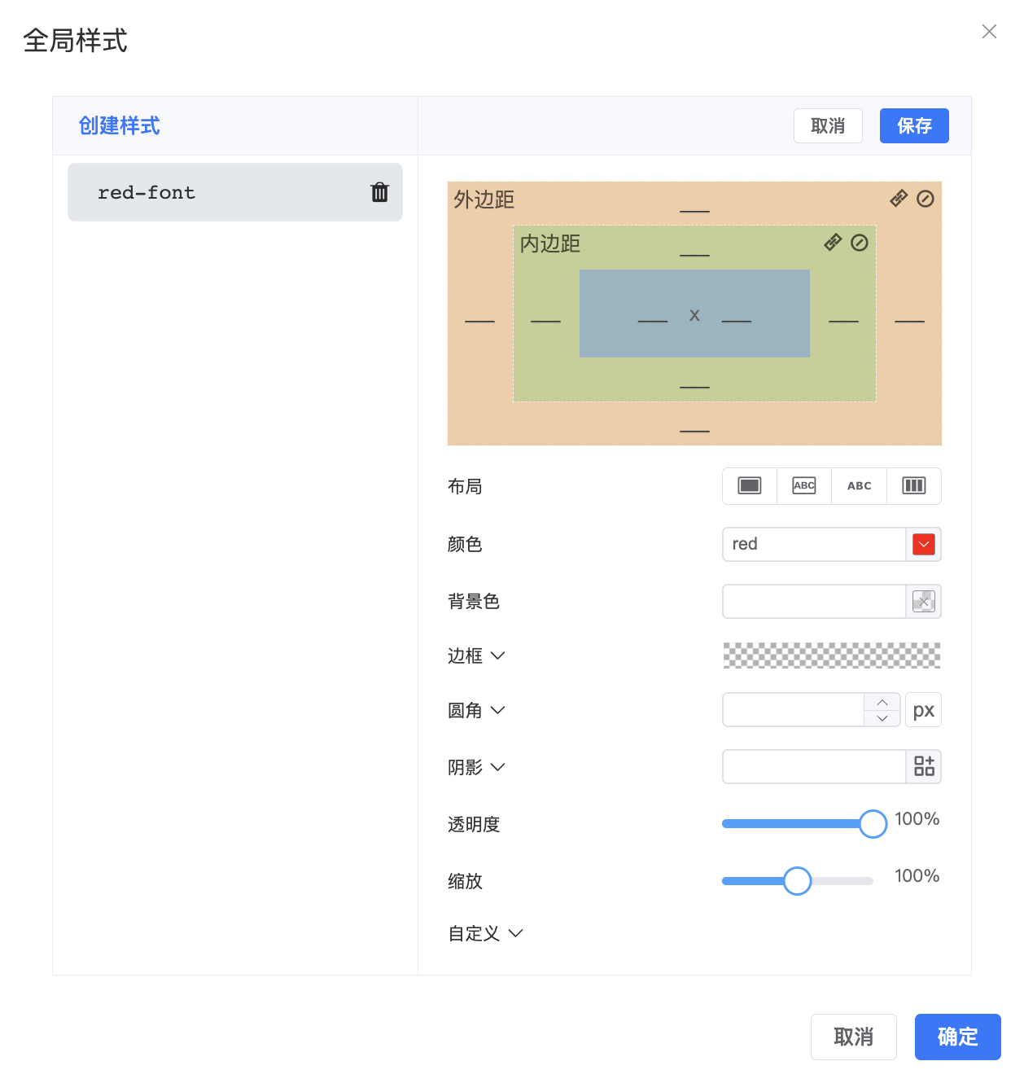Click the link icon in the 外边距 box
This screenshot has height=1083, width=1024.
tap(899, 199)
